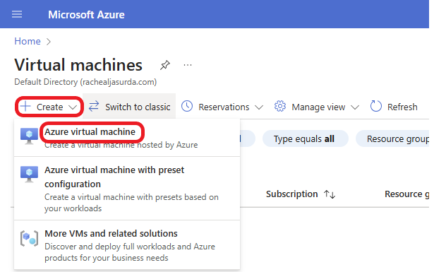Open the ellipsis more options menu
This screenshot has width=434, height=272.
188,66
